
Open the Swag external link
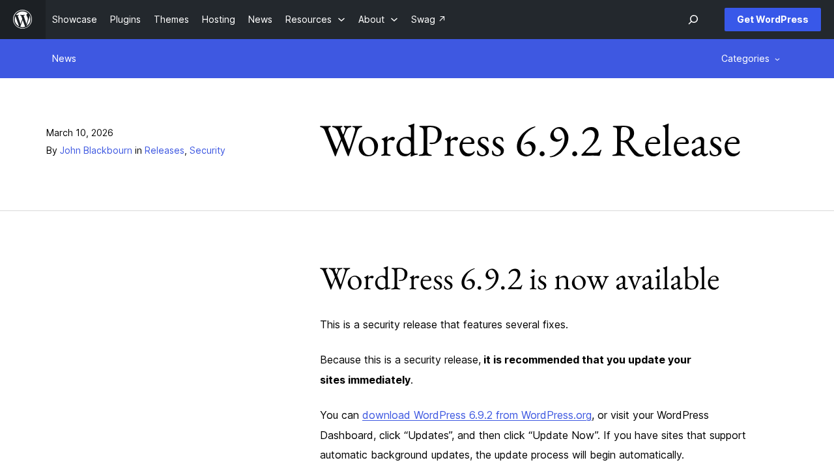click(x=428, y=20)
